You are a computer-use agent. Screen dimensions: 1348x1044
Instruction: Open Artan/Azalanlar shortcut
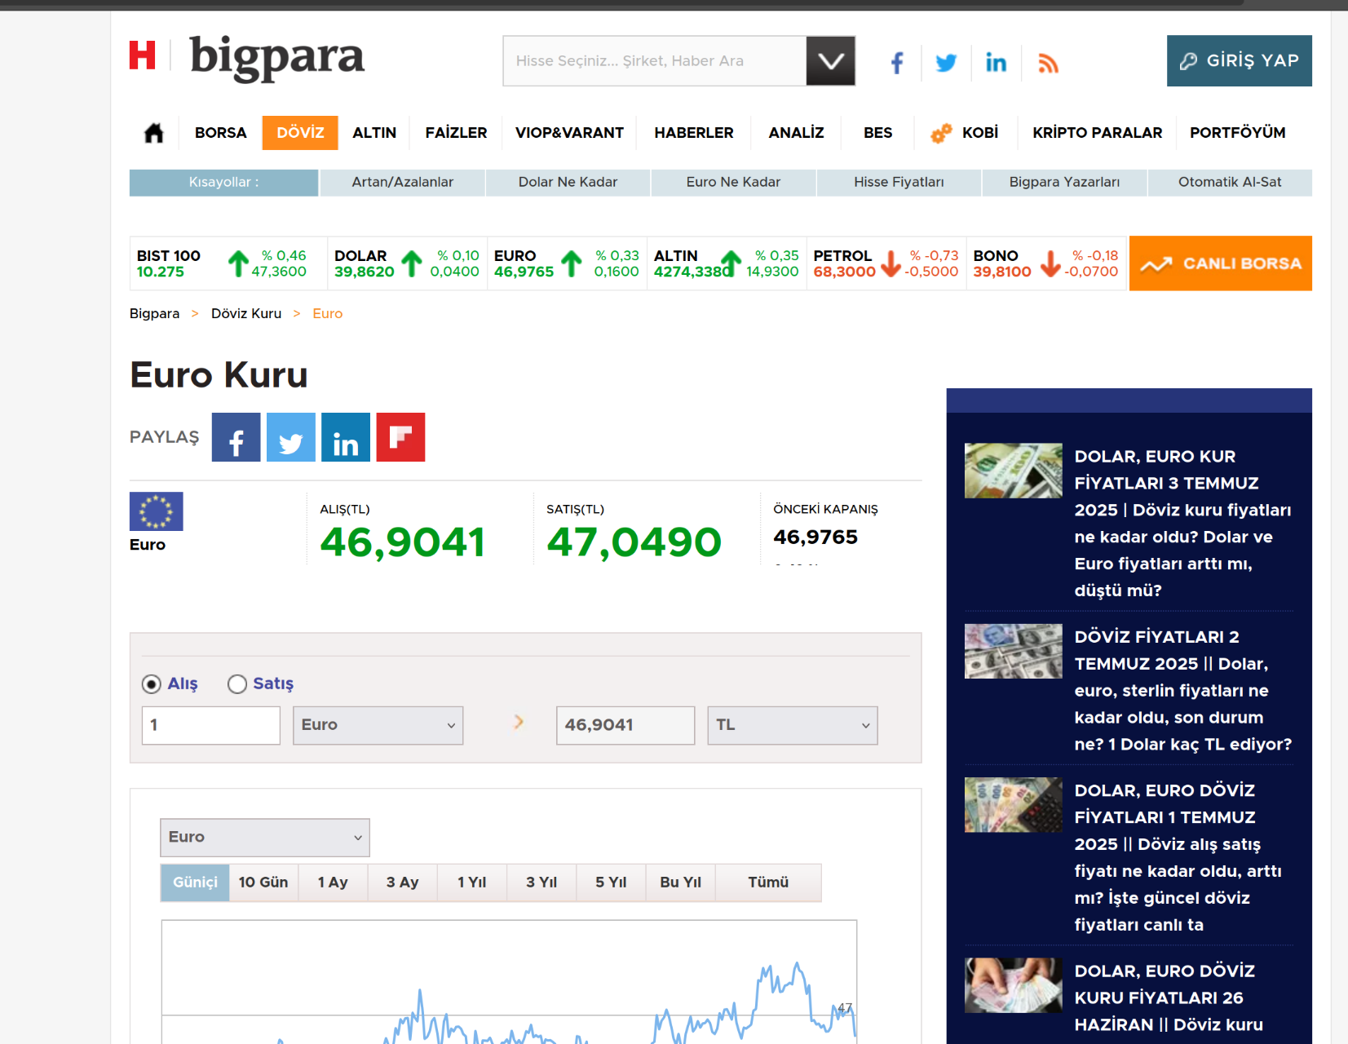click(x=403, y=183)
